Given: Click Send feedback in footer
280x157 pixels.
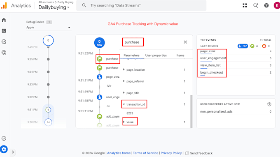Looking at the screenshot, I should pos(199,153).
